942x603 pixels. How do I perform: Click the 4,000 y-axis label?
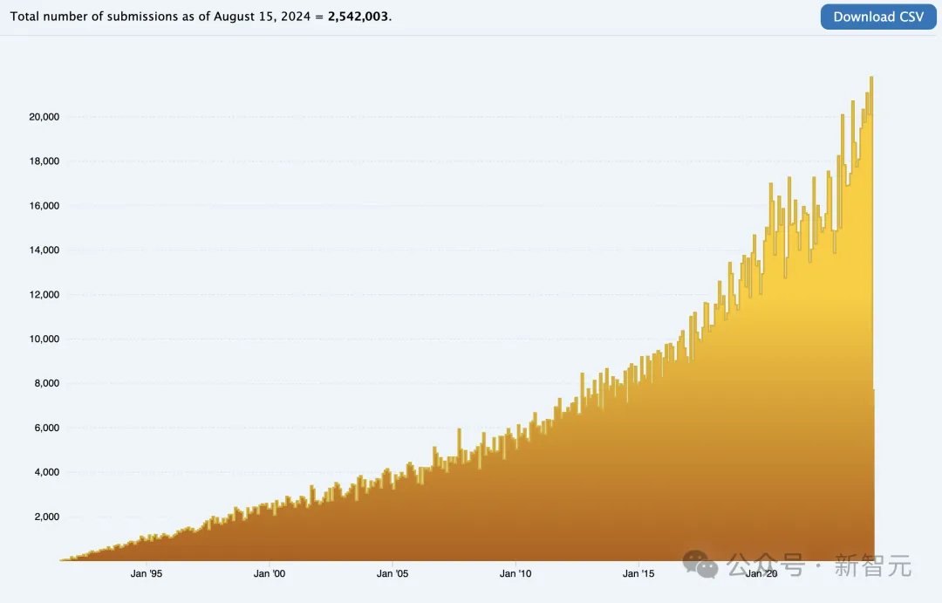[47, 472]
